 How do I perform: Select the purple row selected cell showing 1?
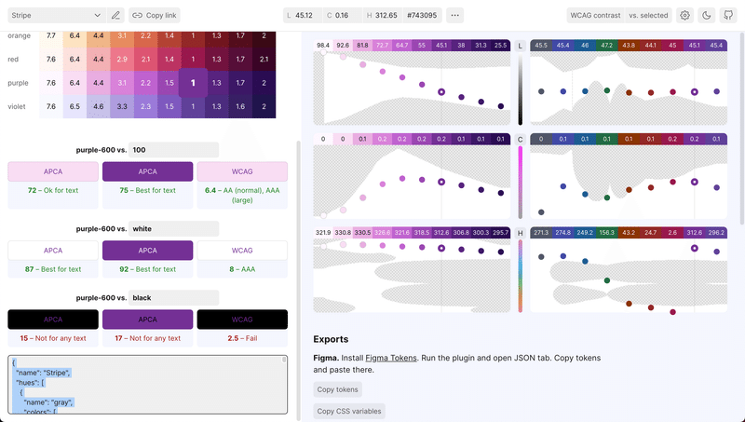pyautogui.click(x=193, y=83)
